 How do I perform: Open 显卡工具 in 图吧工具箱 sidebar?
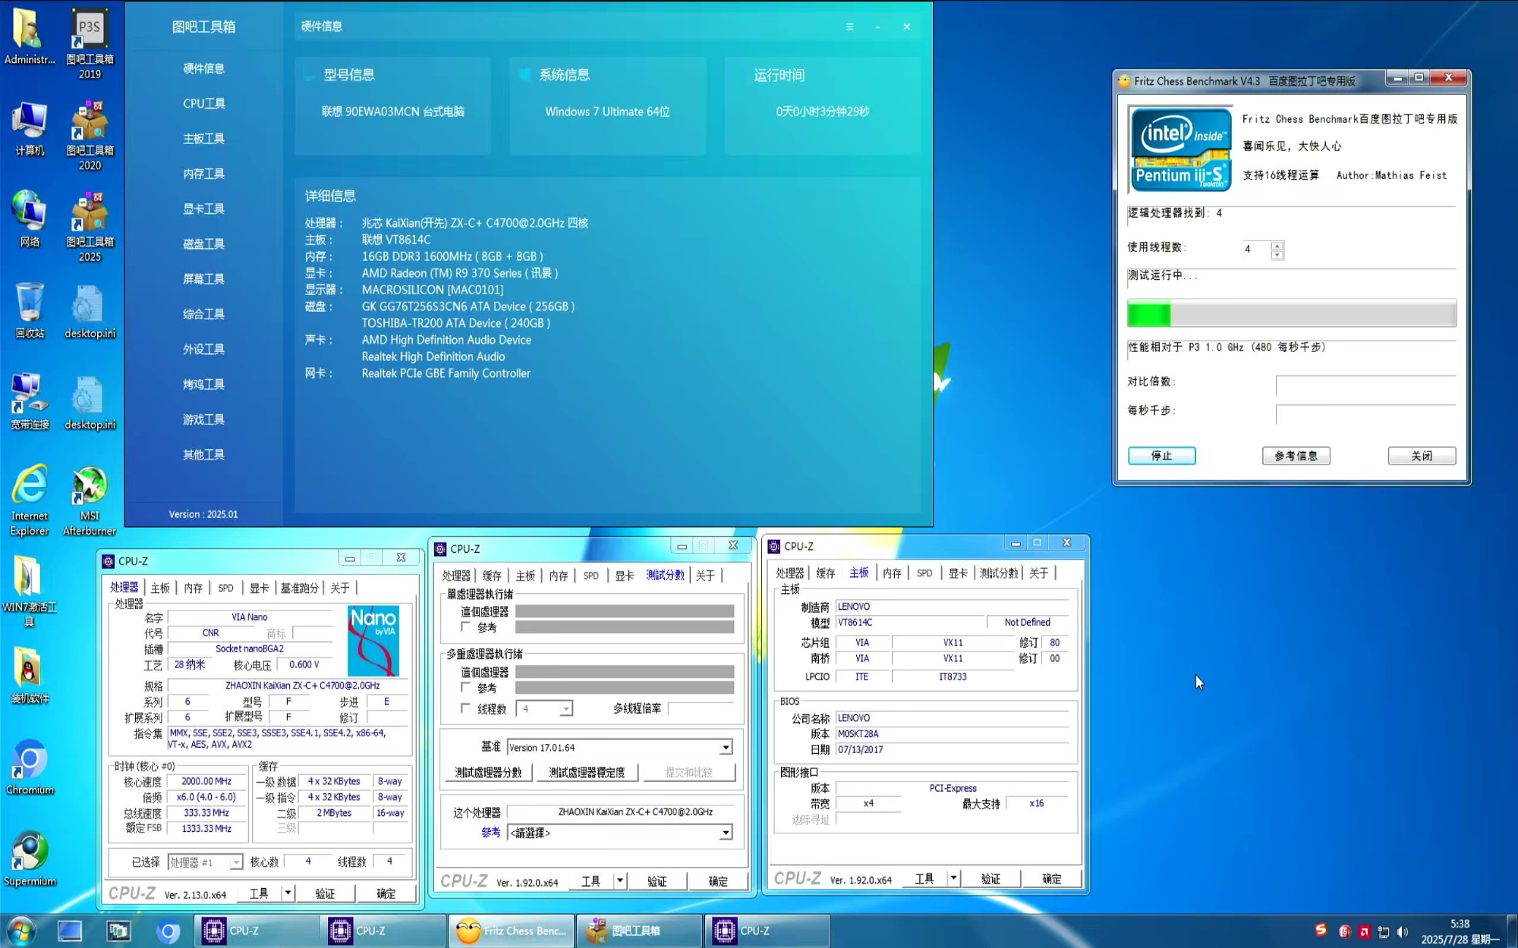click(x=203, y=209)
